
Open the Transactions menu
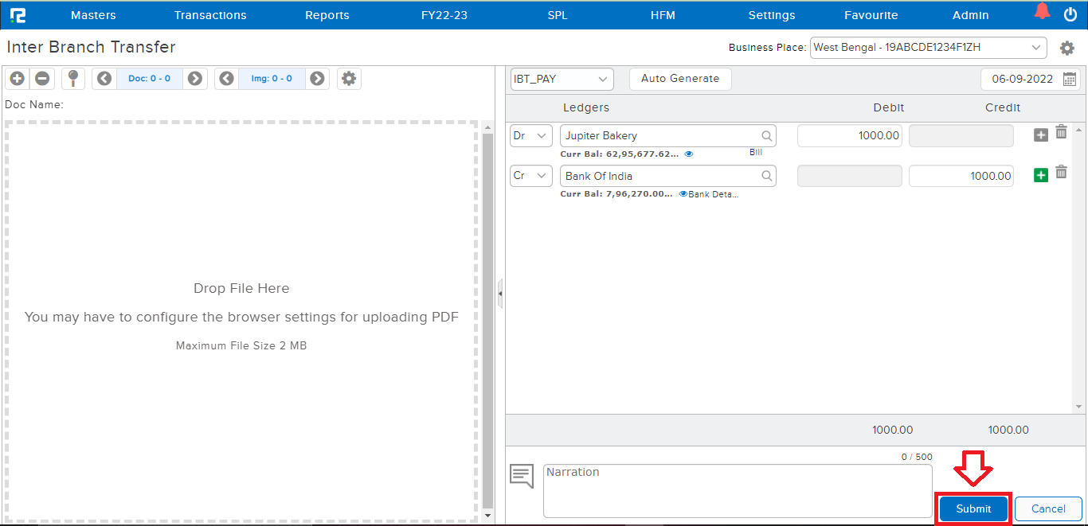click(210, 15)
